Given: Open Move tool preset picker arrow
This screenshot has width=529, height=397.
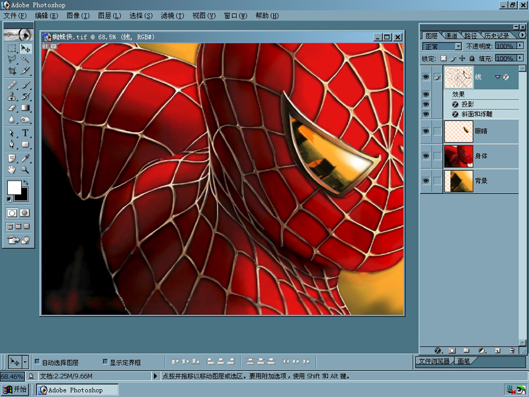Looking at the screenshot, I should [25, 362].
